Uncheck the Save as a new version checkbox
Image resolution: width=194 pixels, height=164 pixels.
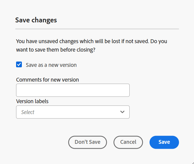pyautogui.click(x=19, y=65)
